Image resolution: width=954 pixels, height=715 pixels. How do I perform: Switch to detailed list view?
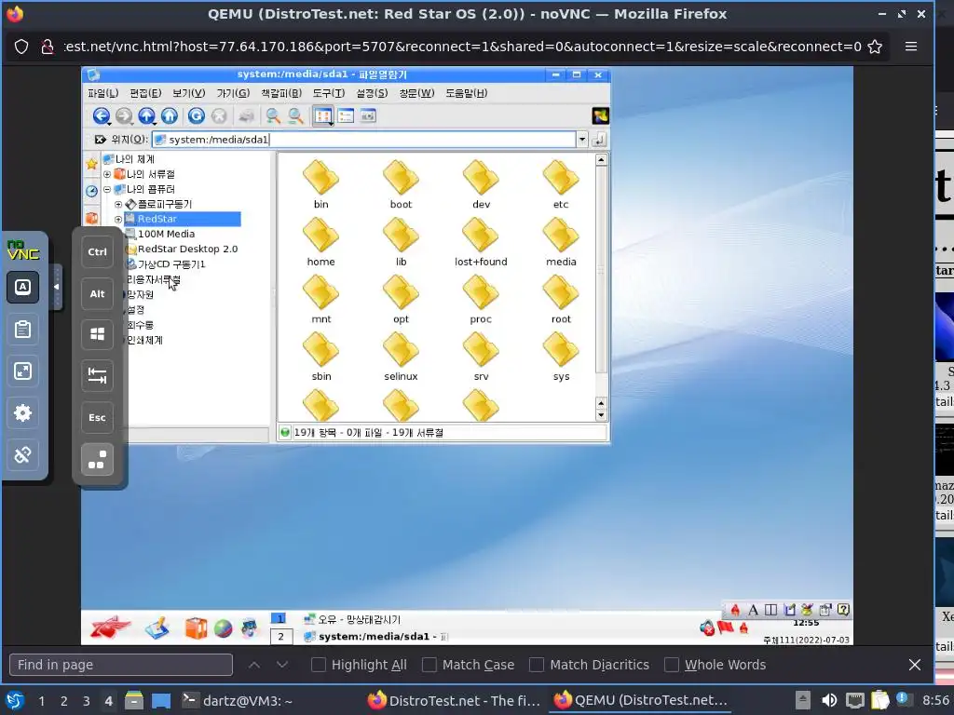[x=346, y=115]
